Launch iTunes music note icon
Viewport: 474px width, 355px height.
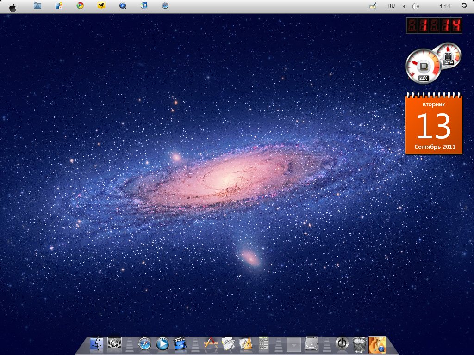(144, 6)
